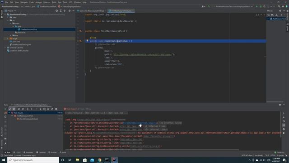The width and height of the screenshot is (289, 163).
Task: Expand the .idea folder in the project tree
Action: [x=8, y=17]
